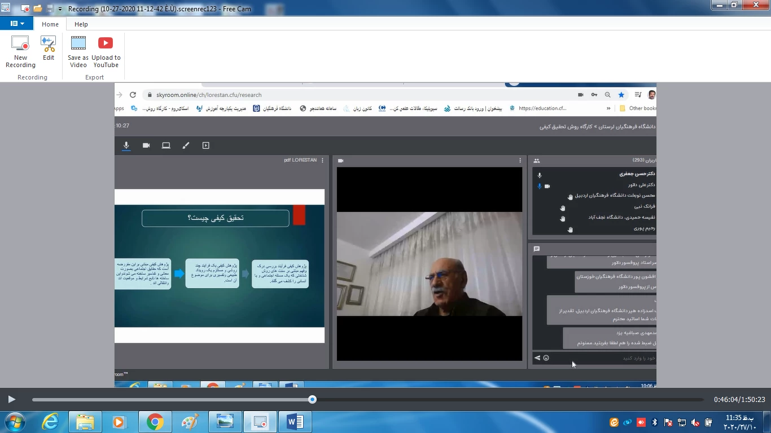The width and height of the screenshot is (771, 433).
Task: Expand the quick access toolbar dropdown arrow
Action: pos(60,9)
